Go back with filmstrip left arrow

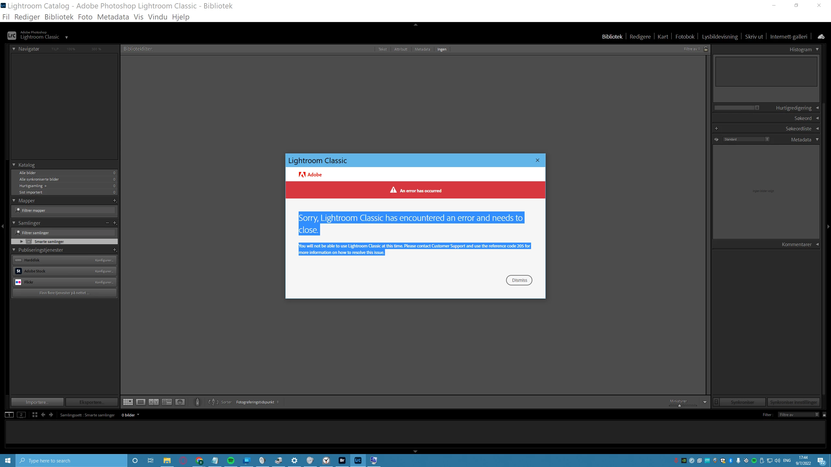(x=43, y=415)
